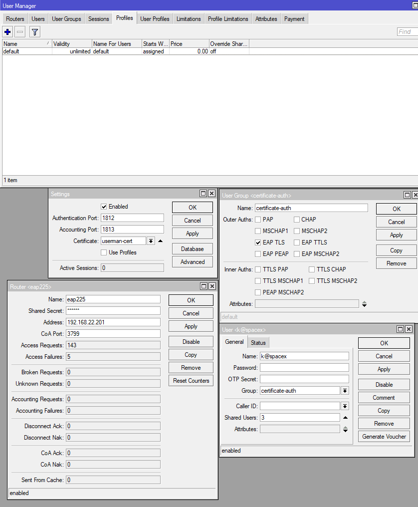418x507 pixels.
Task: Enable PEAP MSCHAP2 inner auth
Action: click(x=258, y=292)
